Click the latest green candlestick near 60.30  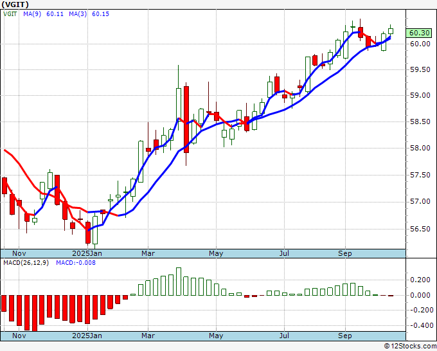tap(391, 31)
